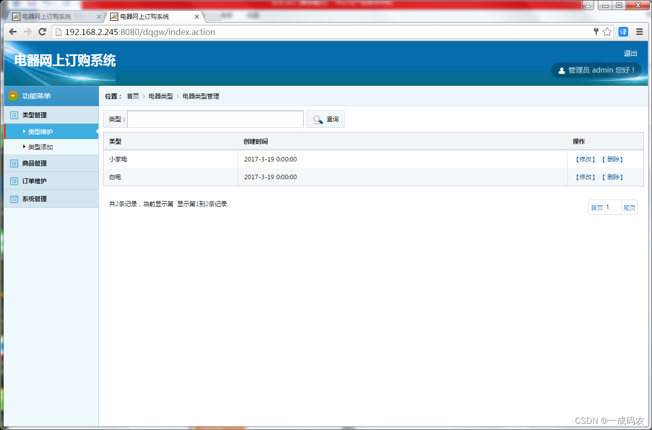
Task: Bookmark this page with the star icon
Action: (x=607, y=32)
